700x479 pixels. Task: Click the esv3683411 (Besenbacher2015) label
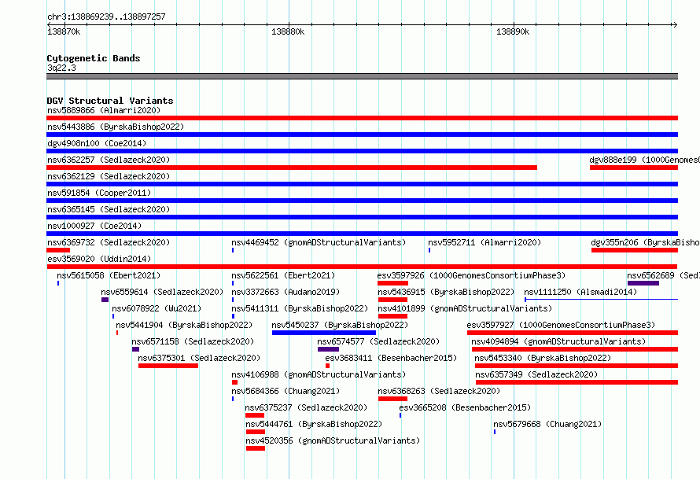[391, 358]
